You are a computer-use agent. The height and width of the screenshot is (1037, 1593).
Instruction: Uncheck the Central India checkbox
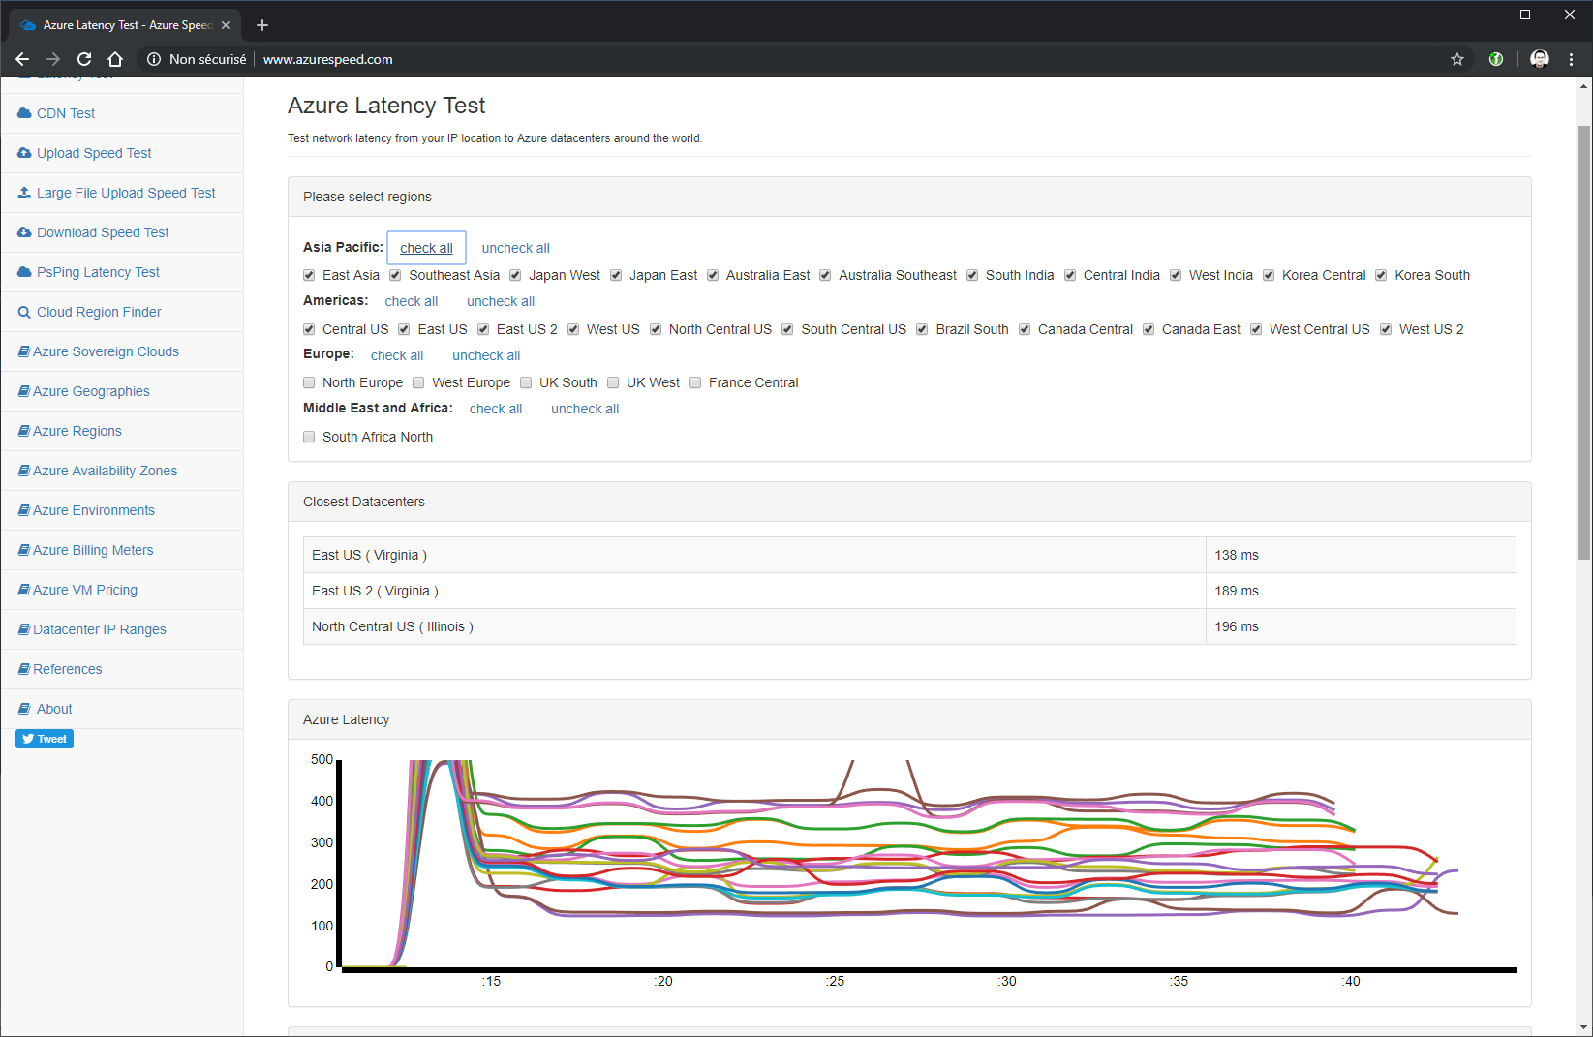(x=1070, y=275)
